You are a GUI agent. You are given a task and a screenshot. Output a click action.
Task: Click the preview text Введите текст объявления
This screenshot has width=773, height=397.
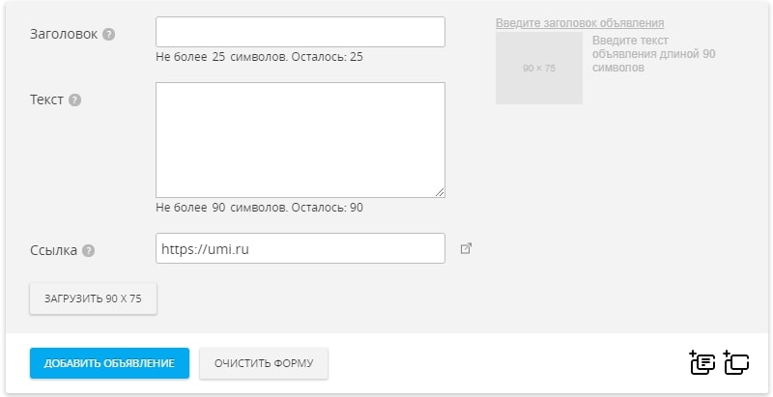[x=654, y=54]
